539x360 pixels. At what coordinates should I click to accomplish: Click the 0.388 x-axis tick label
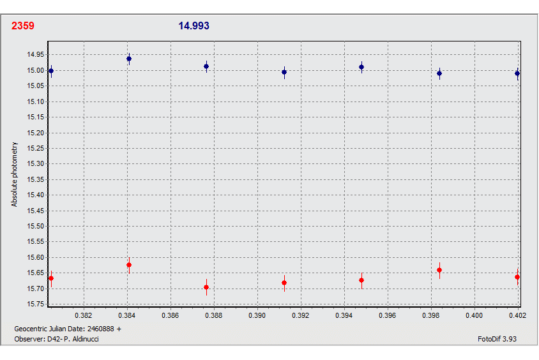pos(214,315)
